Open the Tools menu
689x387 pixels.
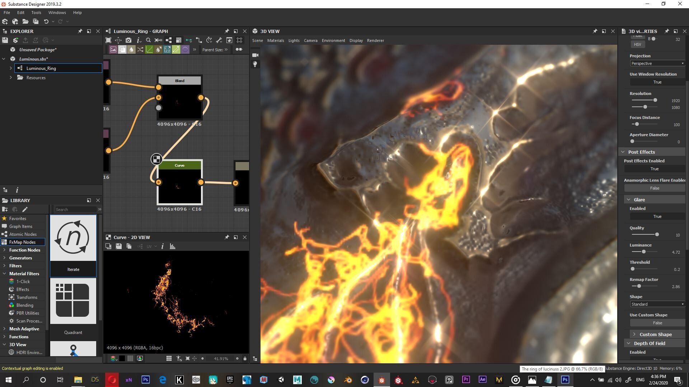[x=36, y=13]
